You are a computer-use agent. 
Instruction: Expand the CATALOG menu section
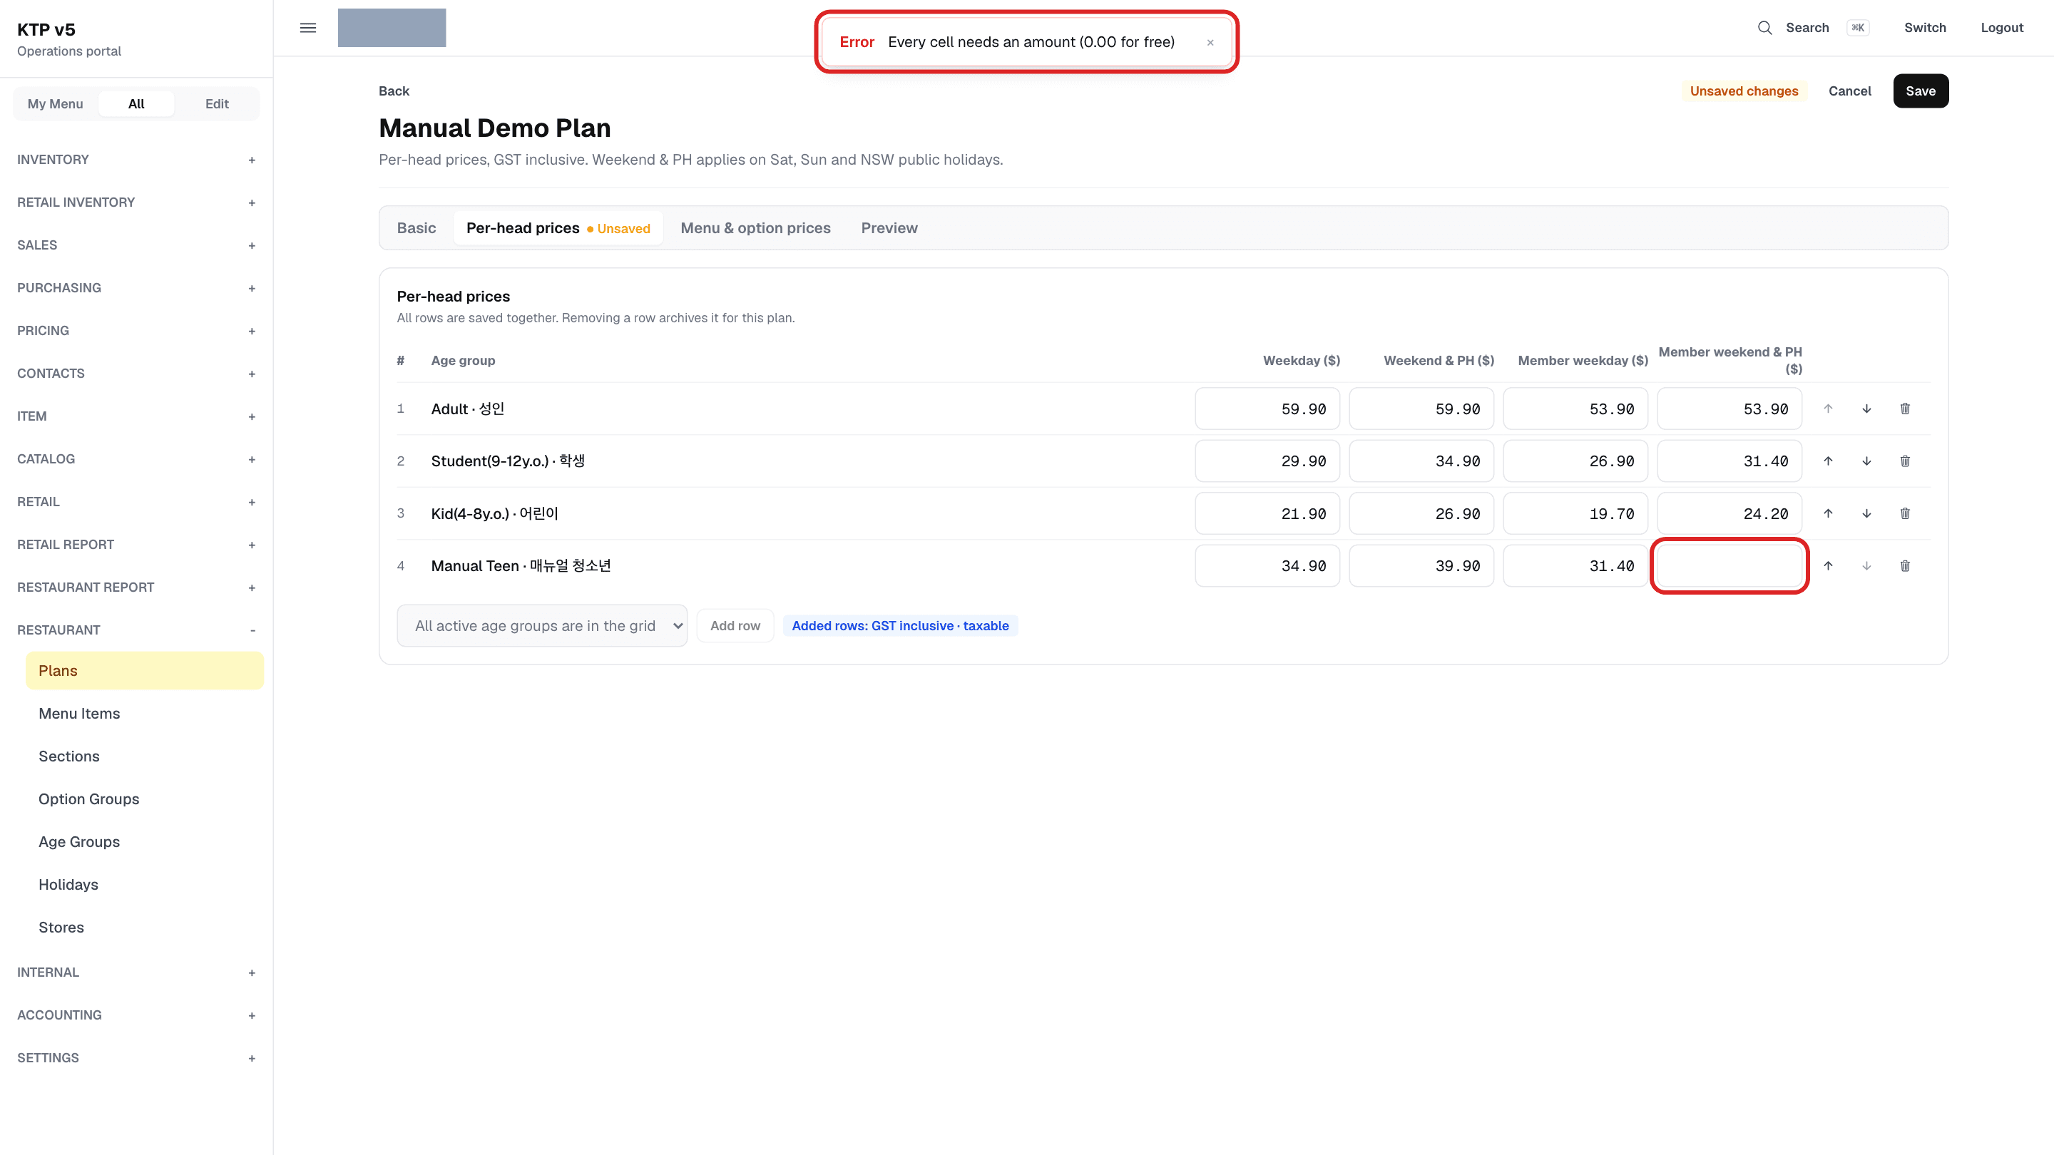pyautogui.click(x=136, y=459)
